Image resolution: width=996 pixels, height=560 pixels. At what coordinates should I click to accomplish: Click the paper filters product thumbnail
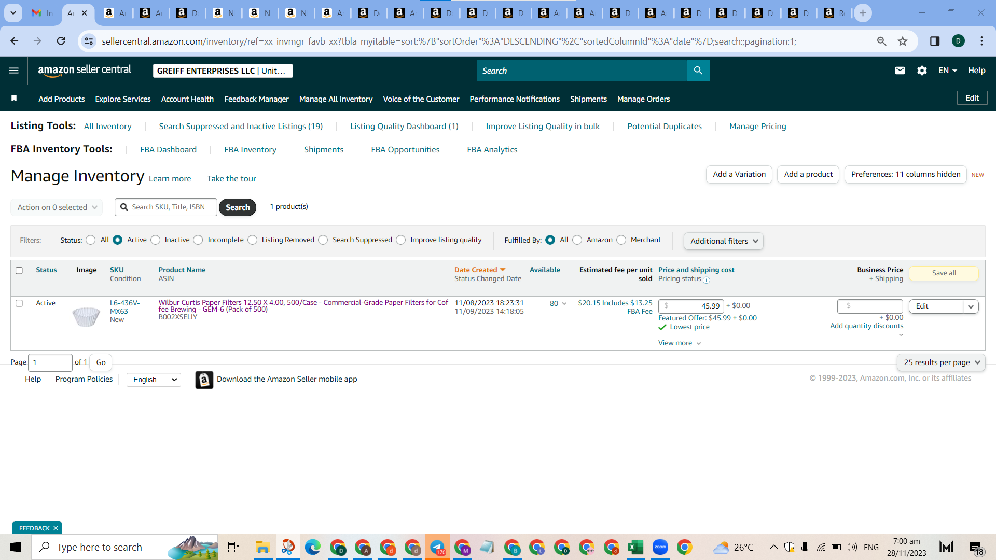pyautogui.click(x=86, y=316)
